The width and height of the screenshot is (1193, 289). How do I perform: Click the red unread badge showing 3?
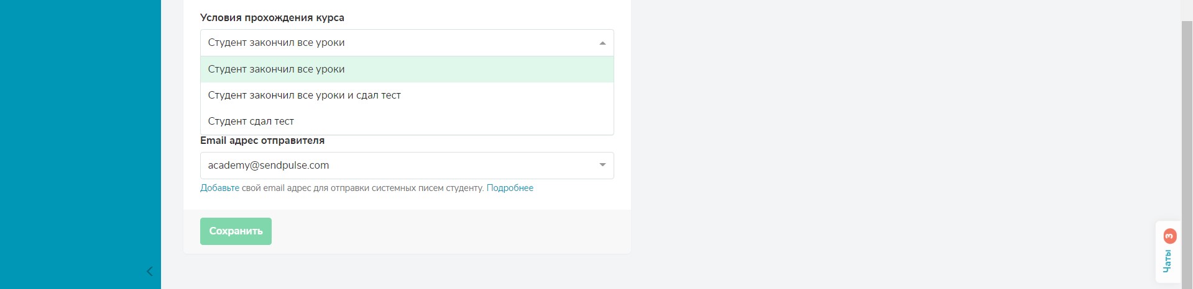(1169, 236)
